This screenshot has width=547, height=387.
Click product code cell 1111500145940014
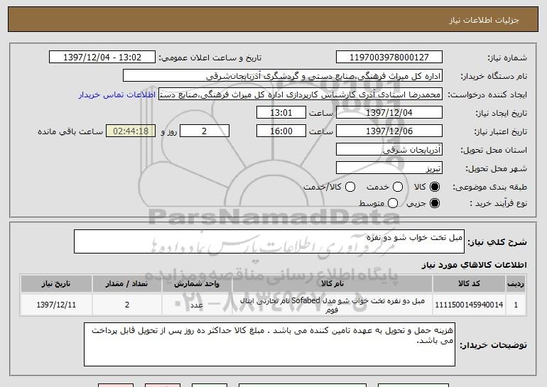click(x=469, y=305)
